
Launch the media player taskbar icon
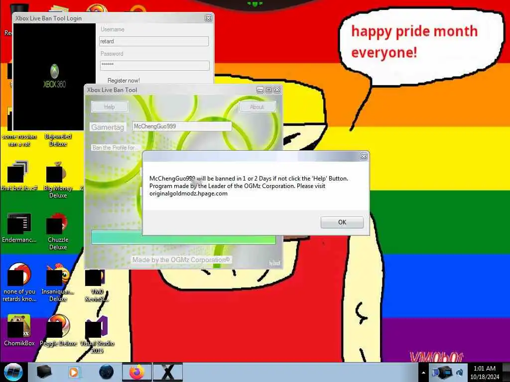point(74,372)
